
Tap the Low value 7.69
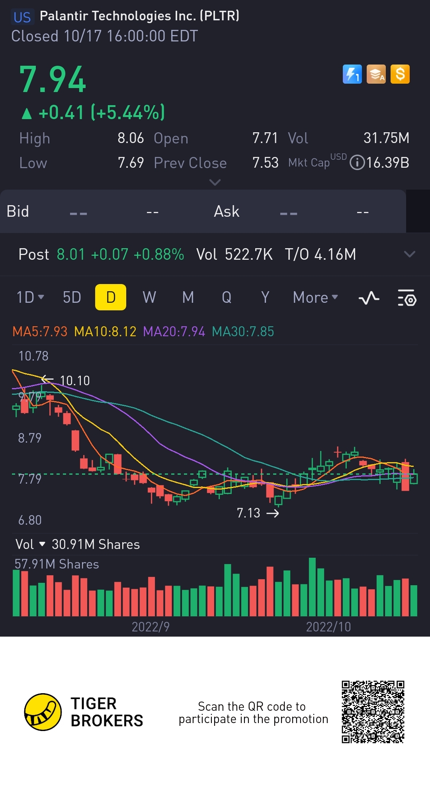point(131,163)
